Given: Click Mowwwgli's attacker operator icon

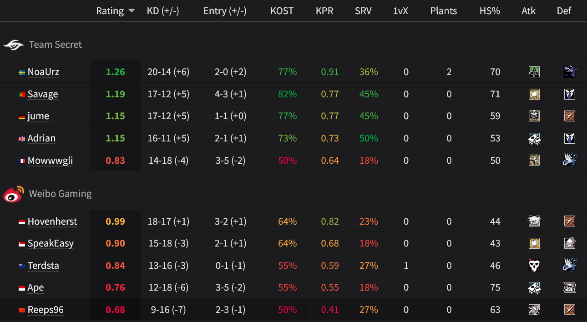Looking at the screenshot, I should 534,161.
